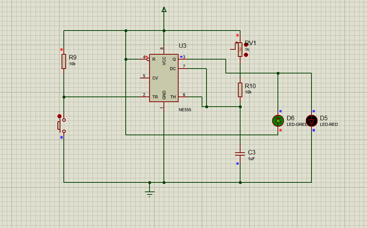Click the U3 reference label

183,46
